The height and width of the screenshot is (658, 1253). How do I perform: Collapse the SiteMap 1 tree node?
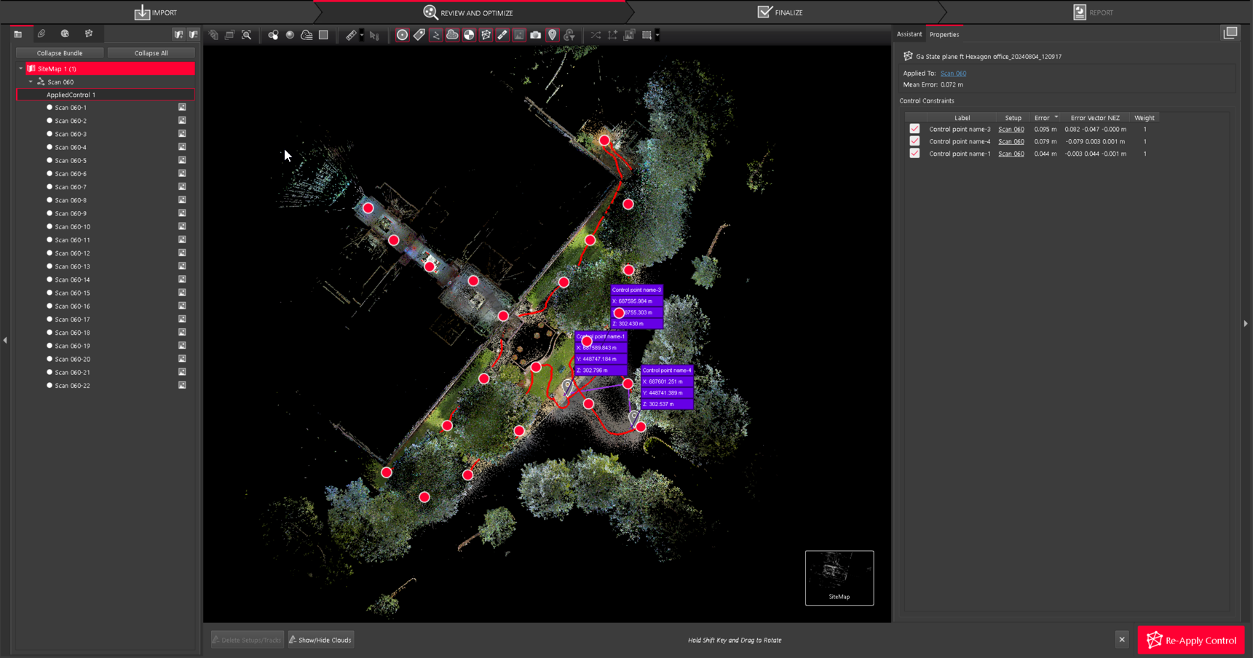(21, 68)
